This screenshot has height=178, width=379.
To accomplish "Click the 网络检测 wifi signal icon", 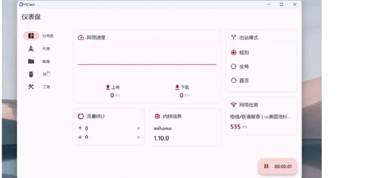I will point(234,105).
